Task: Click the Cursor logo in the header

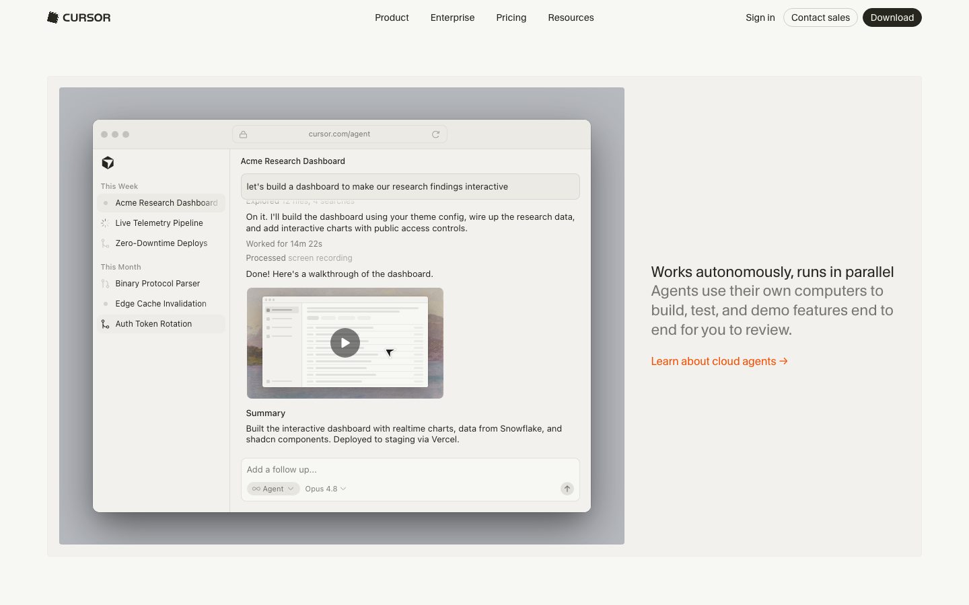Action: (79, 17)
